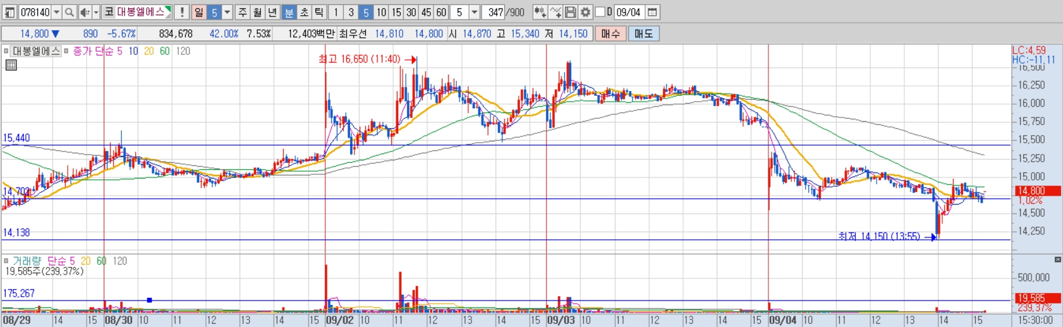
Task: Click the 08/30 date label on axis
Action: pyautogui.click(x=119, y=320)
